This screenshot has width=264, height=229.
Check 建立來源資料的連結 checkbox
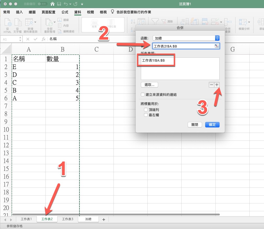coord(143,95)
